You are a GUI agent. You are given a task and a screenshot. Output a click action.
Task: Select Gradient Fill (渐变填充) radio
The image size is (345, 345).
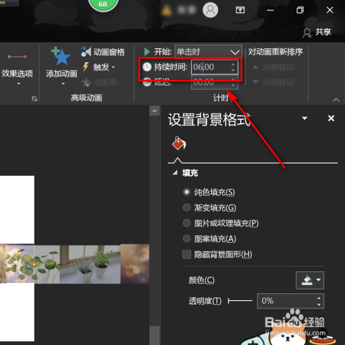point(186,208)
